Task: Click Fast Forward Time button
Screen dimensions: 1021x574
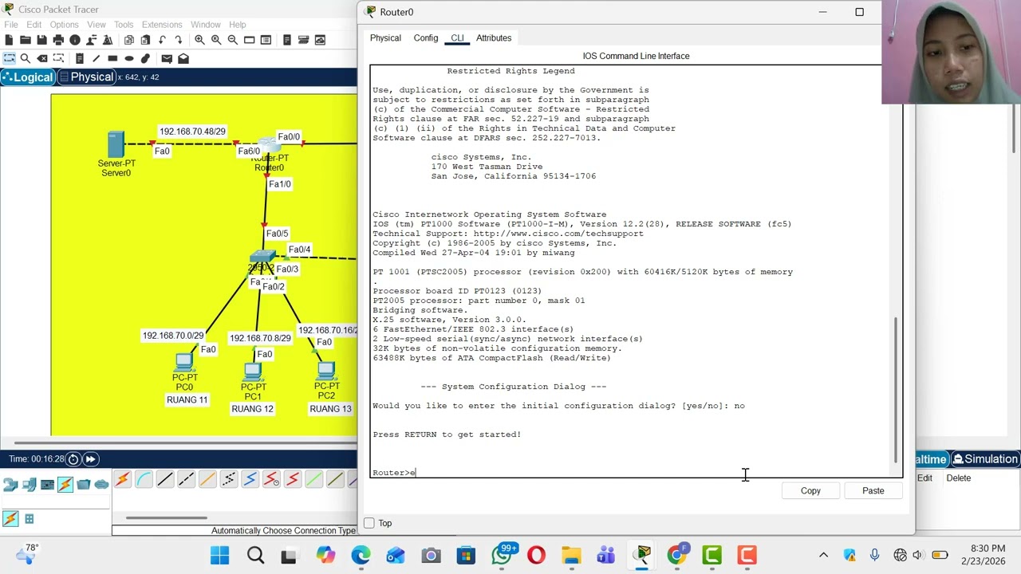Action: point(91,459)
